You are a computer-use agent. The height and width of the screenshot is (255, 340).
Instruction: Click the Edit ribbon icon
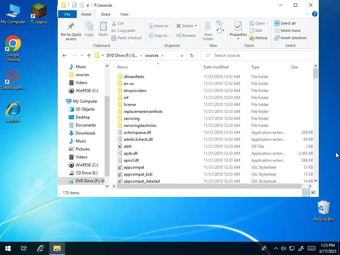tap(252, 31)
